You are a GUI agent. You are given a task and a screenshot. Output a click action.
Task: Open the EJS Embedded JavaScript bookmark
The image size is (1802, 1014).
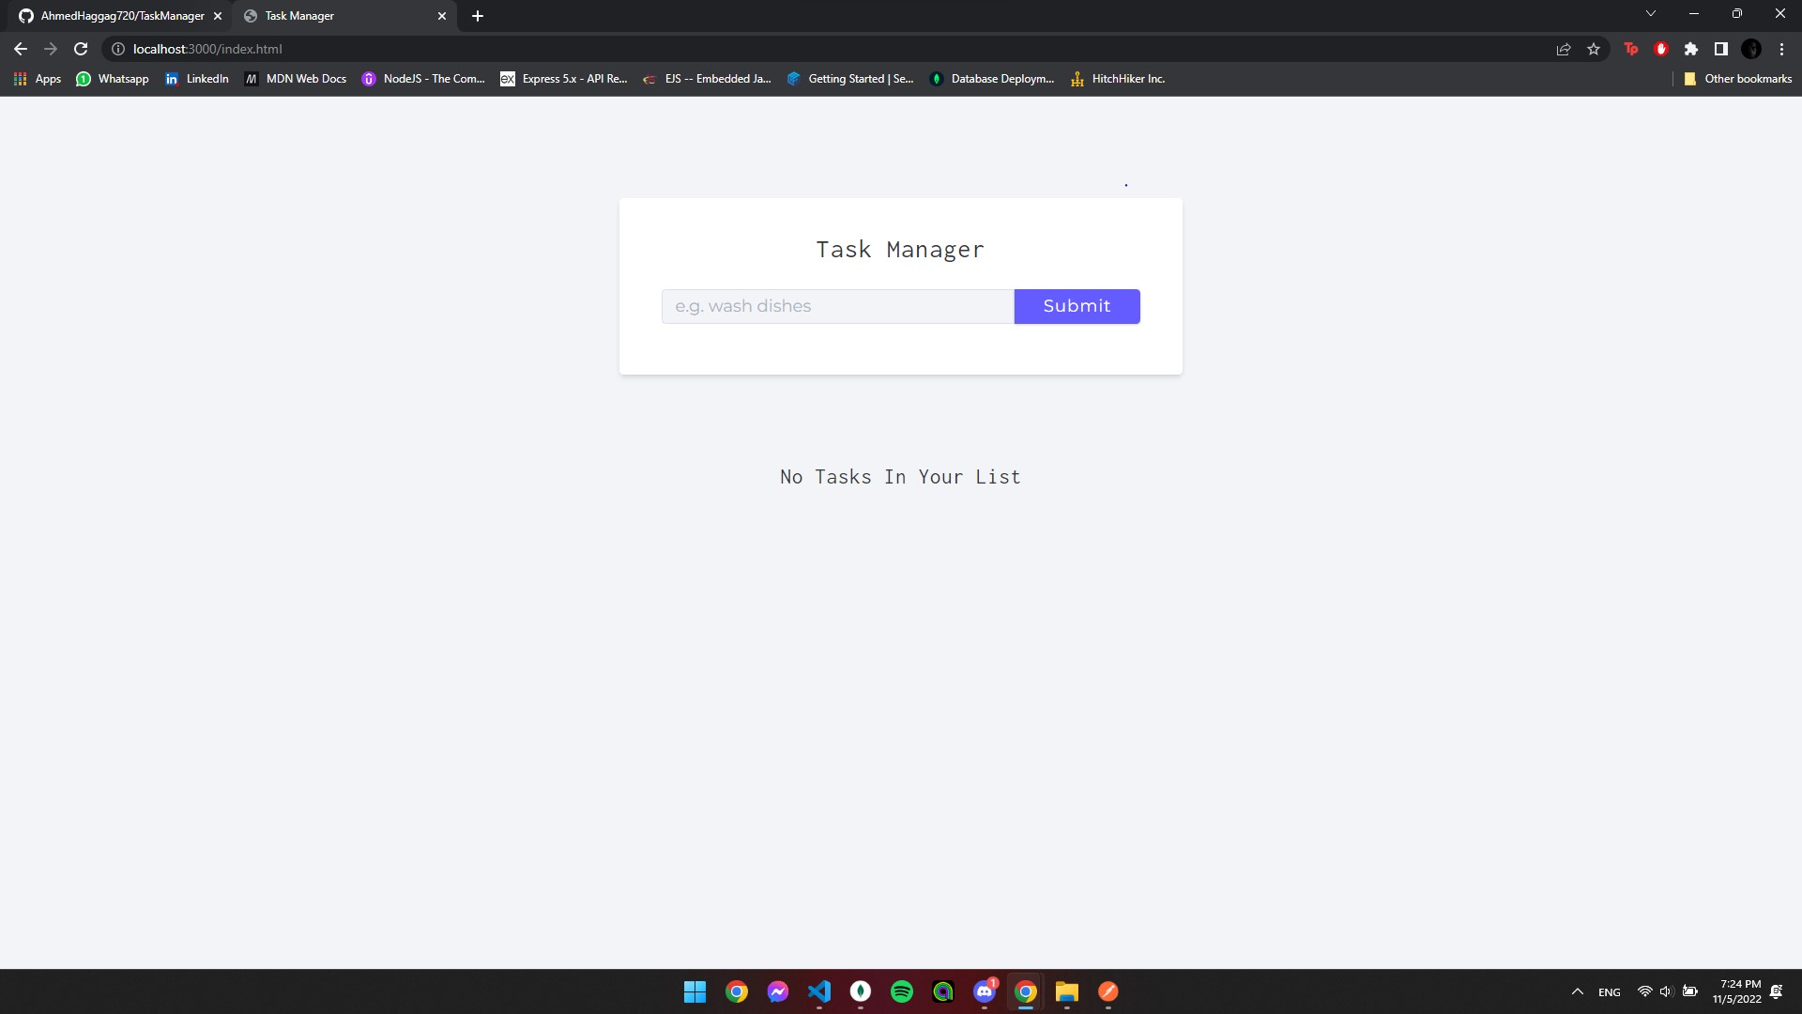tap(707, 79)
